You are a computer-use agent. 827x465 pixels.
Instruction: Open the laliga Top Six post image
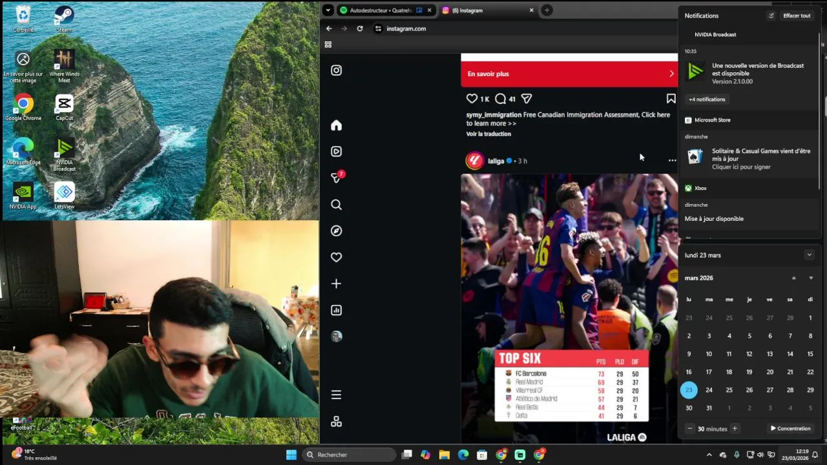[x=569, y=309]
